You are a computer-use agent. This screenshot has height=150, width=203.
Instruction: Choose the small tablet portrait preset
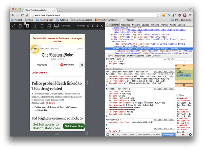(35, 26)
